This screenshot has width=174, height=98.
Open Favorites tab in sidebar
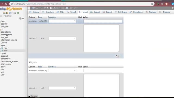click(x=7, y=16)
